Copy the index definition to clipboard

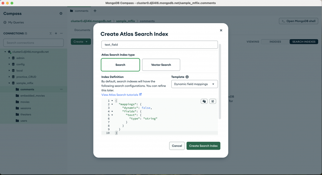point(204,101)
